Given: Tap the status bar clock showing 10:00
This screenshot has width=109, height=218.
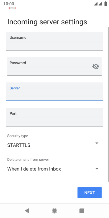Looking at the screenshot, I should pyautogui.click(x=9, y=4).
